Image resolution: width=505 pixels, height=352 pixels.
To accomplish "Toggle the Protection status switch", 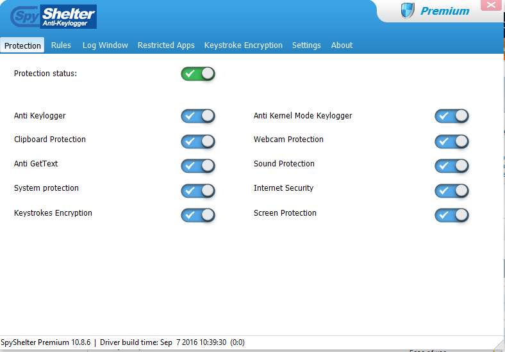I will coord(198,74).
